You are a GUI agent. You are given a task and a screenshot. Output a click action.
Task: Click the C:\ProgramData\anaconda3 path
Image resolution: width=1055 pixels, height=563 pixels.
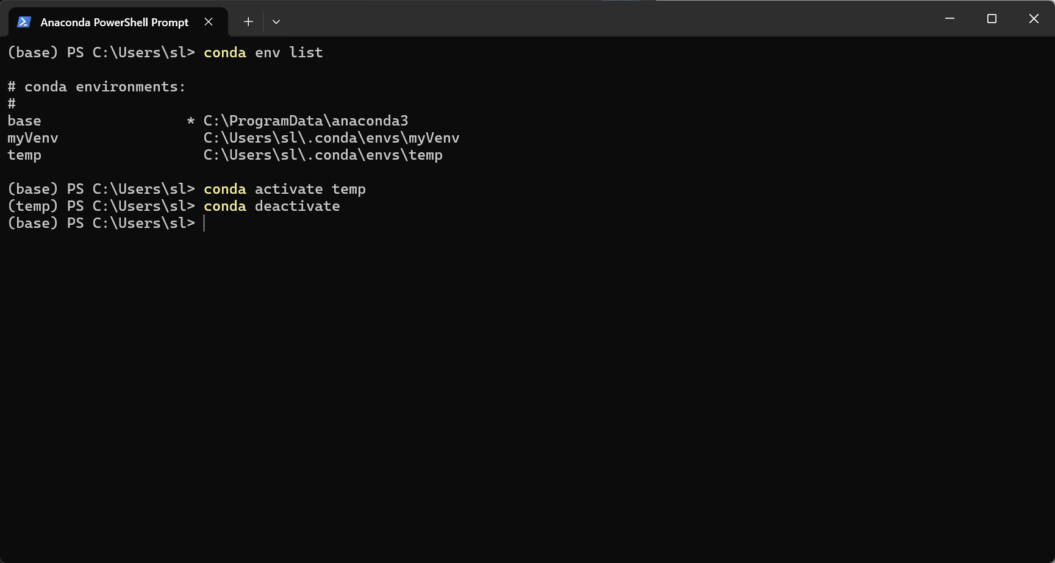pos(306,121)
